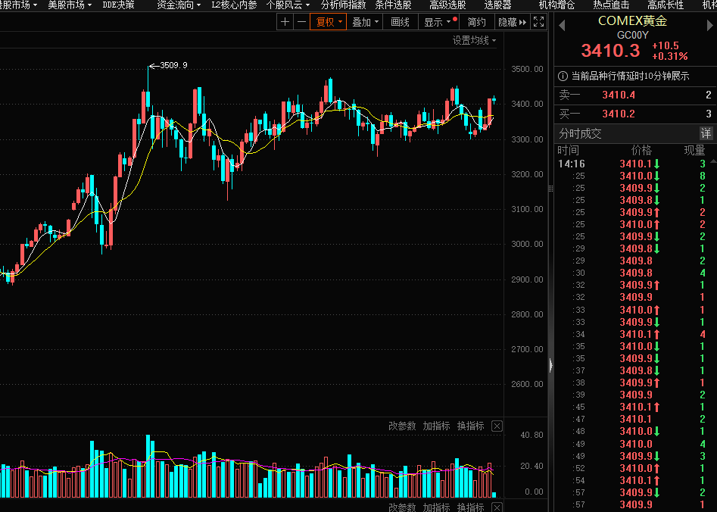Go to next instrument arrow
The width and height of the screenshot is (717, 512).
[x=710, y=26]
